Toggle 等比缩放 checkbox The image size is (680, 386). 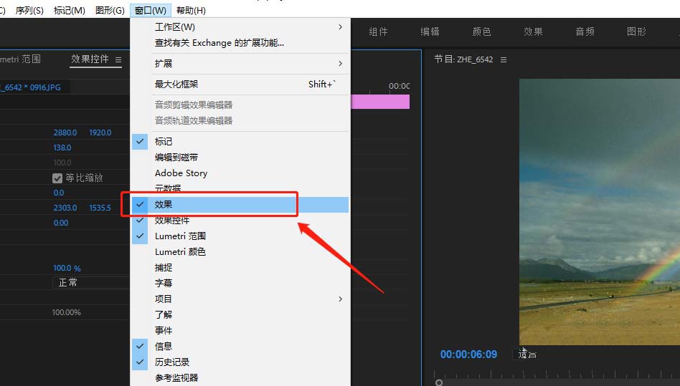[x=57, y=178]
